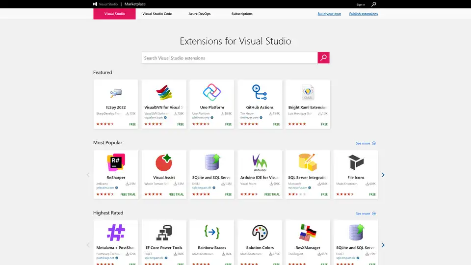Viewport: 471px width, 265px height.
Task: Switch to the Visual Studio Code tab
Action: point(157,14)
